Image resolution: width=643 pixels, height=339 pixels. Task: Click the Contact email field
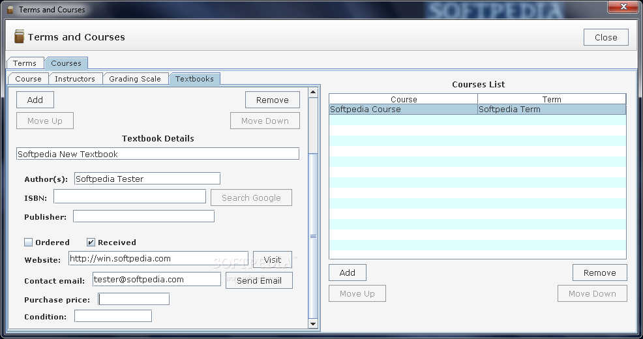157,279
